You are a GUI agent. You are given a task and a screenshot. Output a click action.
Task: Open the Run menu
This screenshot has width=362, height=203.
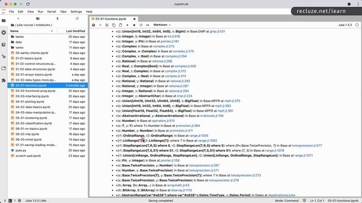pyautogui.click(x=40, y=11)
